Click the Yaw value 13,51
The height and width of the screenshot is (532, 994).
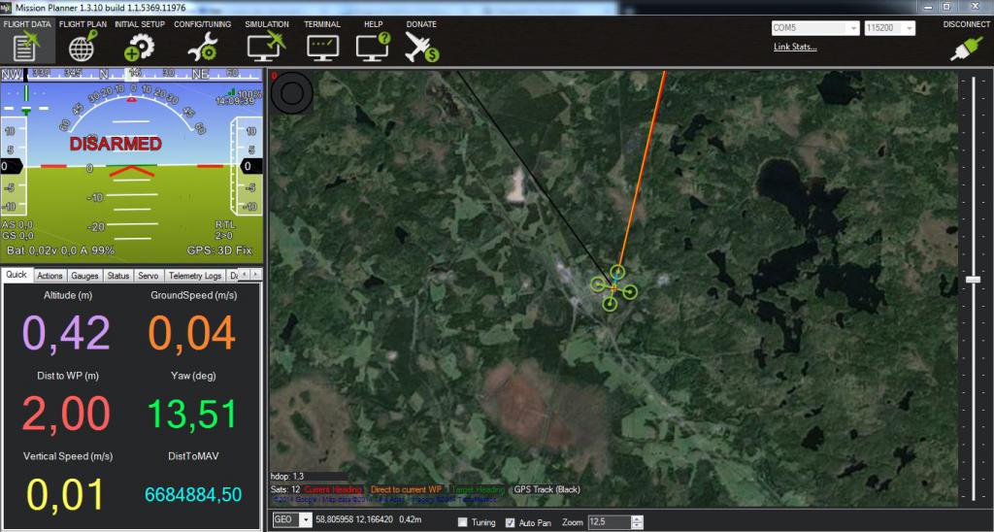pyautogui.click(x=192, y=414)
